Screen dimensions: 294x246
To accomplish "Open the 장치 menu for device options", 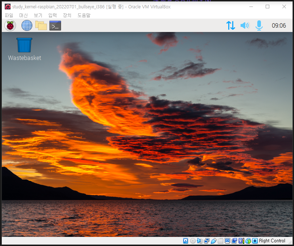I will tap(67, 15).
